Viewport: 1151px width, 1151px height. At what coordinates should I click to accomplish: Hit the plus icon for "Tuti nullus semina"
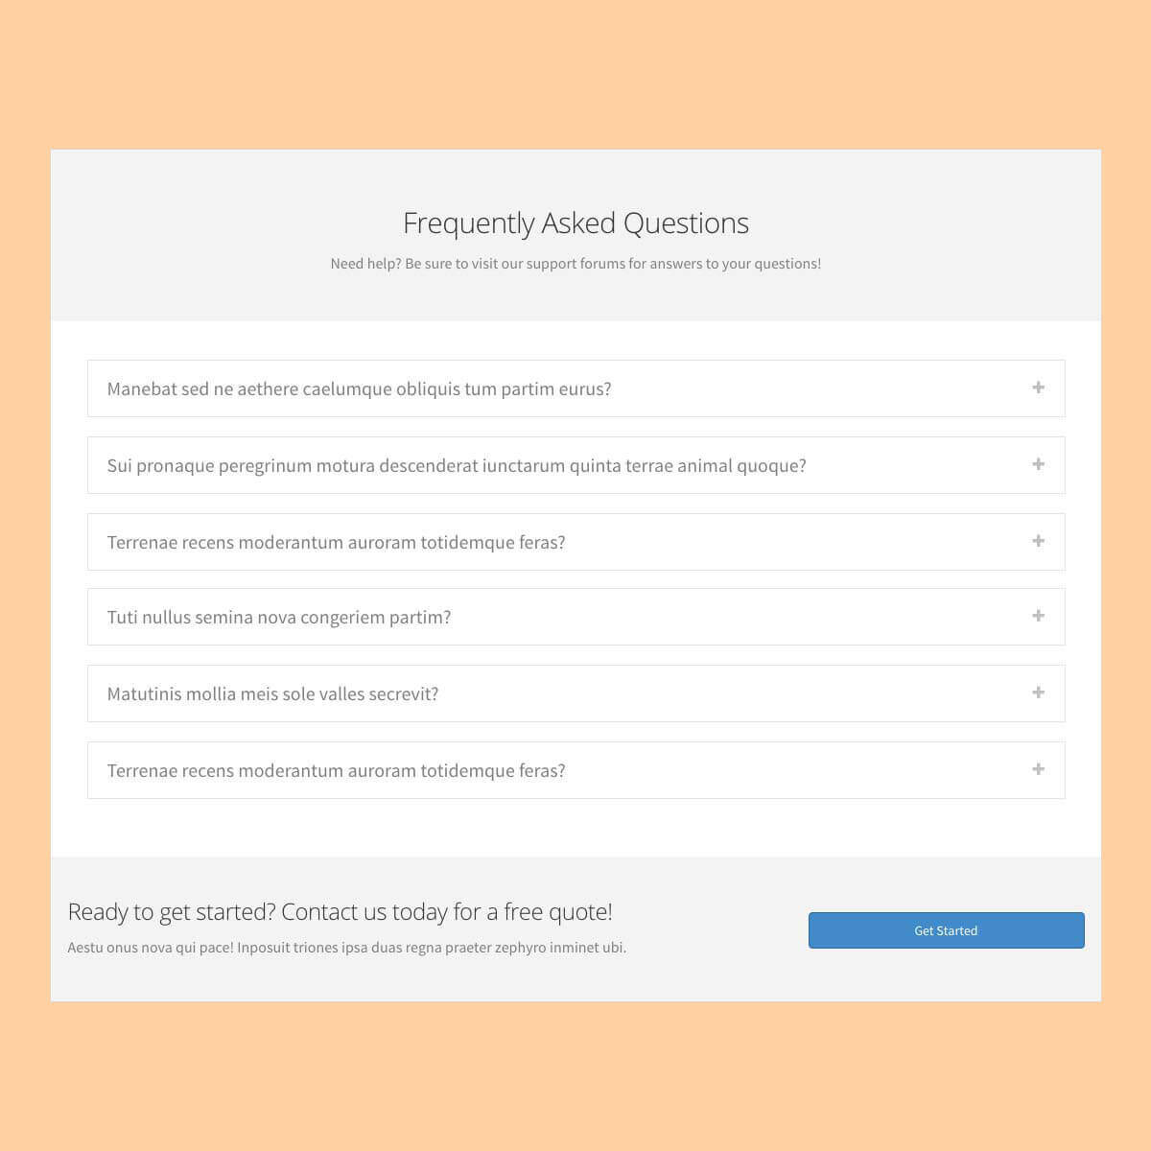1038,616
